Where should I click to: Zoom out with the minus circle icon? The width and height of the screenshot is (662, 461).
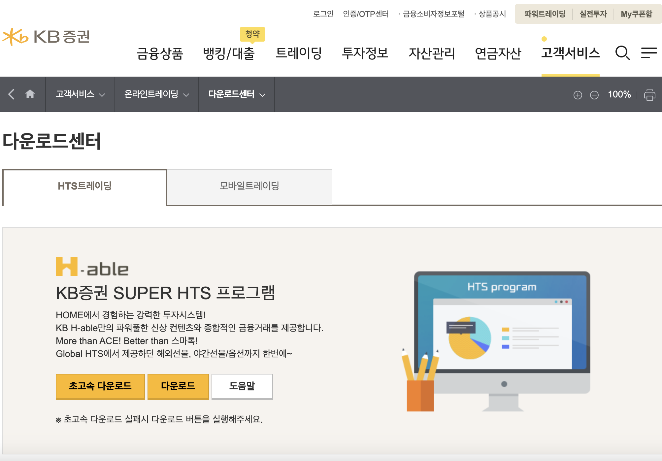(x=594, y=95)
